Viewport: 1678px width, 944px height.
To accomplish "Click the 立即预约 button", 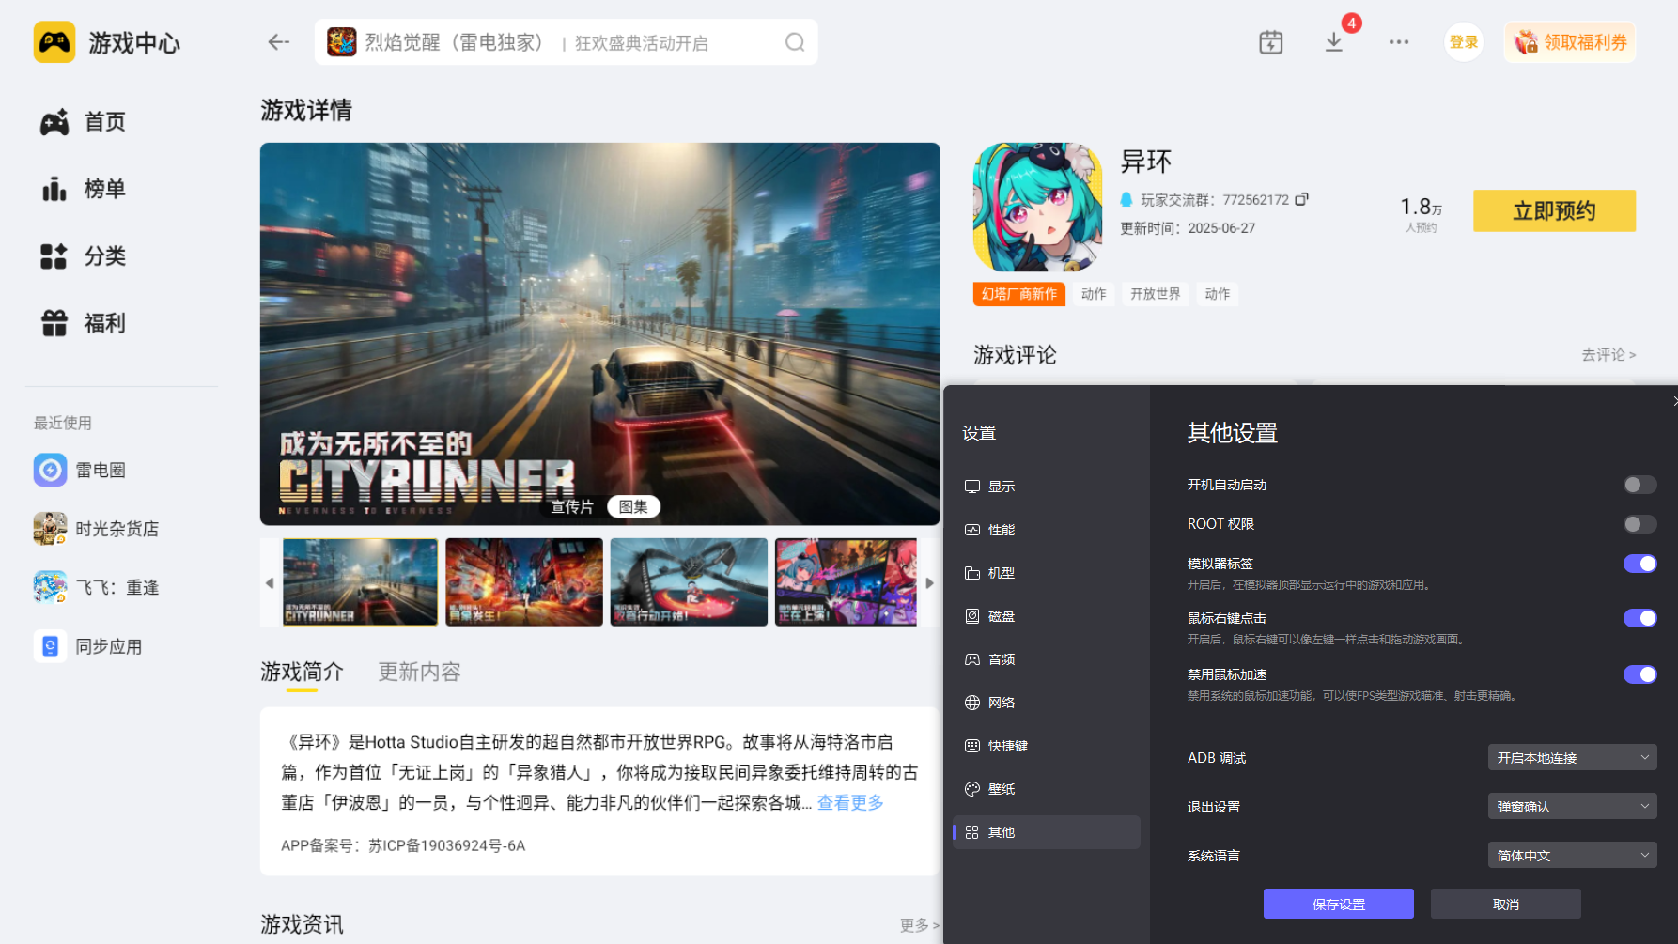I will (1554, 210).
